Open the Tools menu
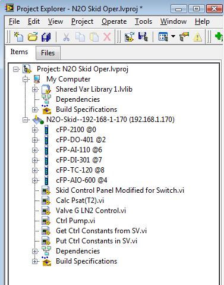The height and width of the screenshot is (285, 224). click(x=143, y=21)
